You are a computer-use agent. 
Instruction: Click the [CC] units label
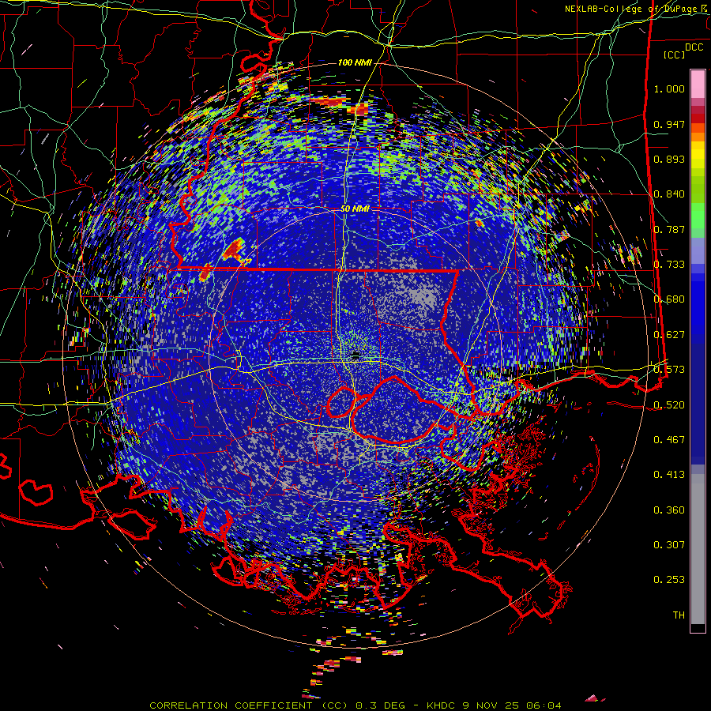pos(675,55)
